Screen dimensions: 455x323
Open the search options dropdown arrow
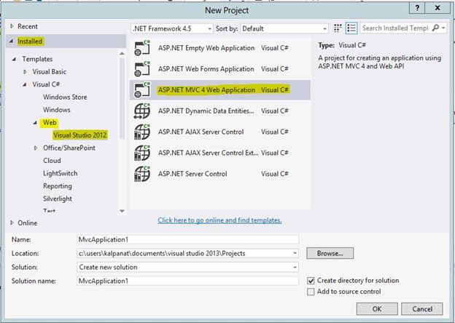click(x=443, y=28)
